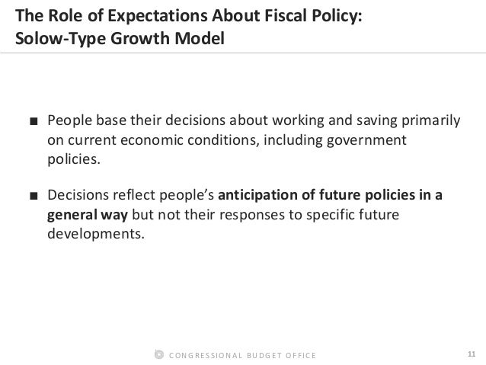Viewport: 486px width, 365px height.
Task: Click the subtitle "Solow-Type Growth Model"
Action: pos(115,37)
